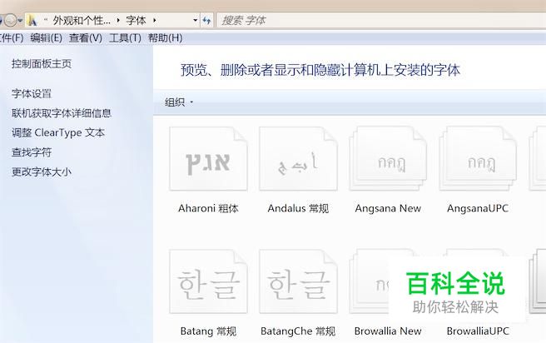The image size is (546, 343).
Task: Select the BrowalliaUPC label
Action: pyautogui.click(x=478, y=331)
